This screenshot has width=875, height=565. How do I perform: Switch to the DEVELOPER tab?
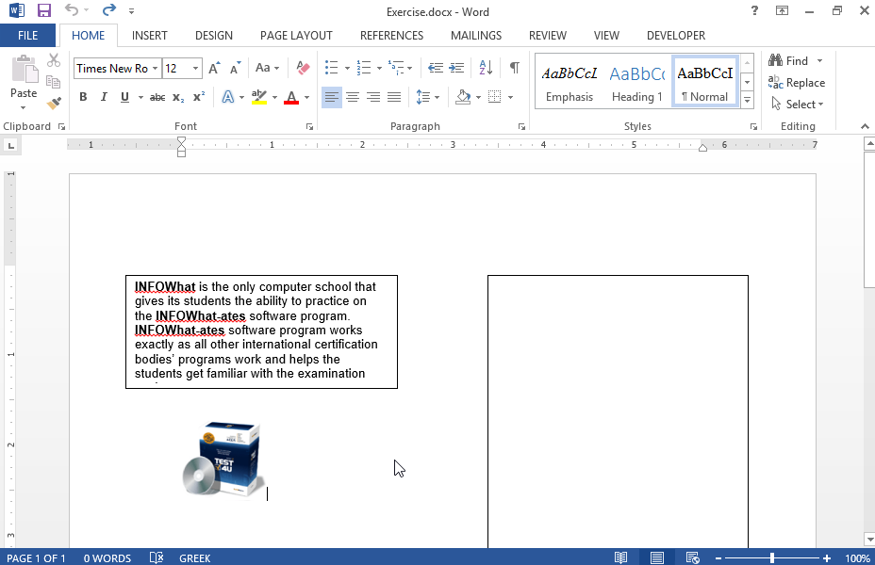676,36
